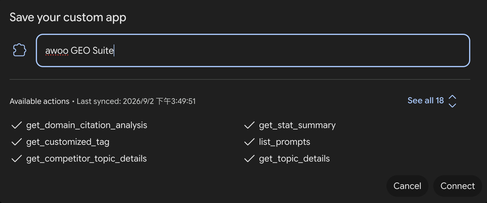Click the Save your custom app heading

tap(68, 18)
